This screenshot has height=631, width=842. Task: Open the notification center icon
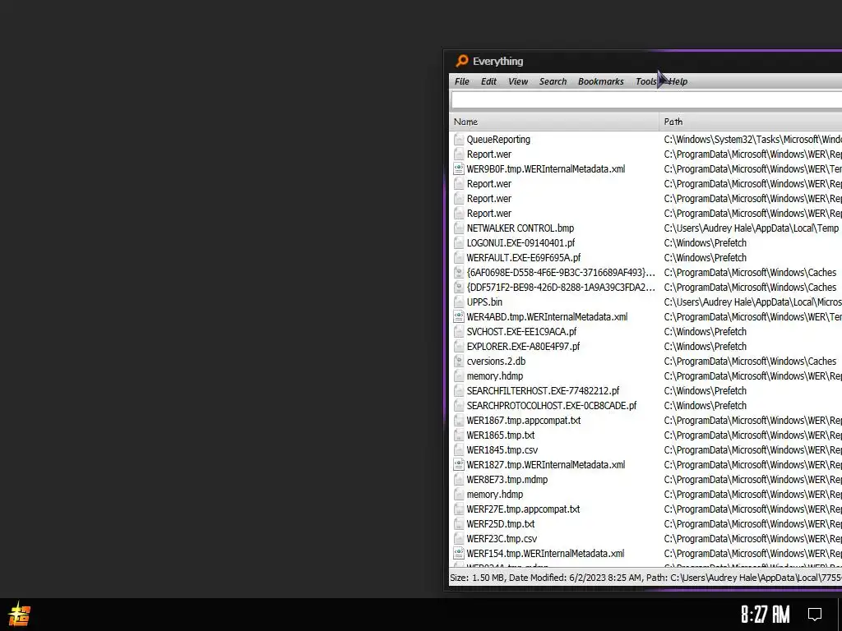click(815, 615)
